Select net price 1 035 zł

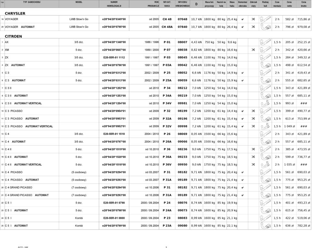point(289,165)
